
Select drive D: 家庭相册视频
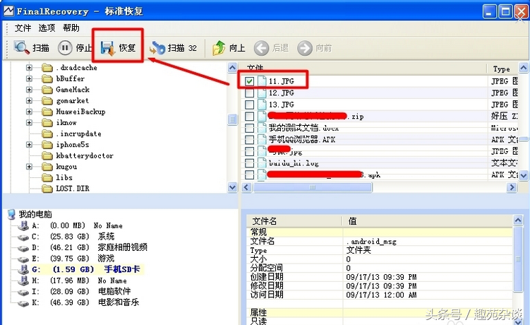click(x=83, y=247)
